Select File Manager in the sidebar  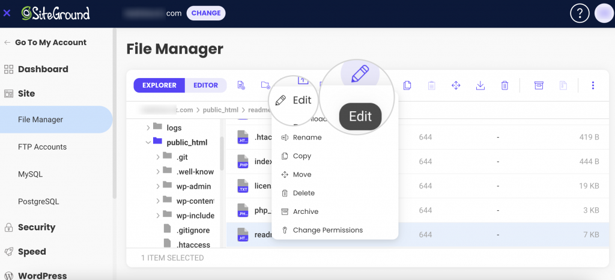coord(56,120)
